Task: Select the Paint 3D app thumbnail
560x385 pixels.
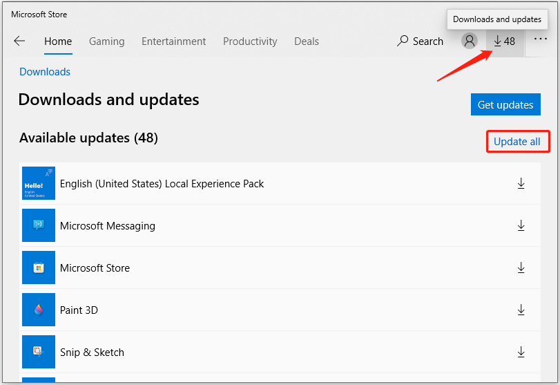Action: coord(39,310)
